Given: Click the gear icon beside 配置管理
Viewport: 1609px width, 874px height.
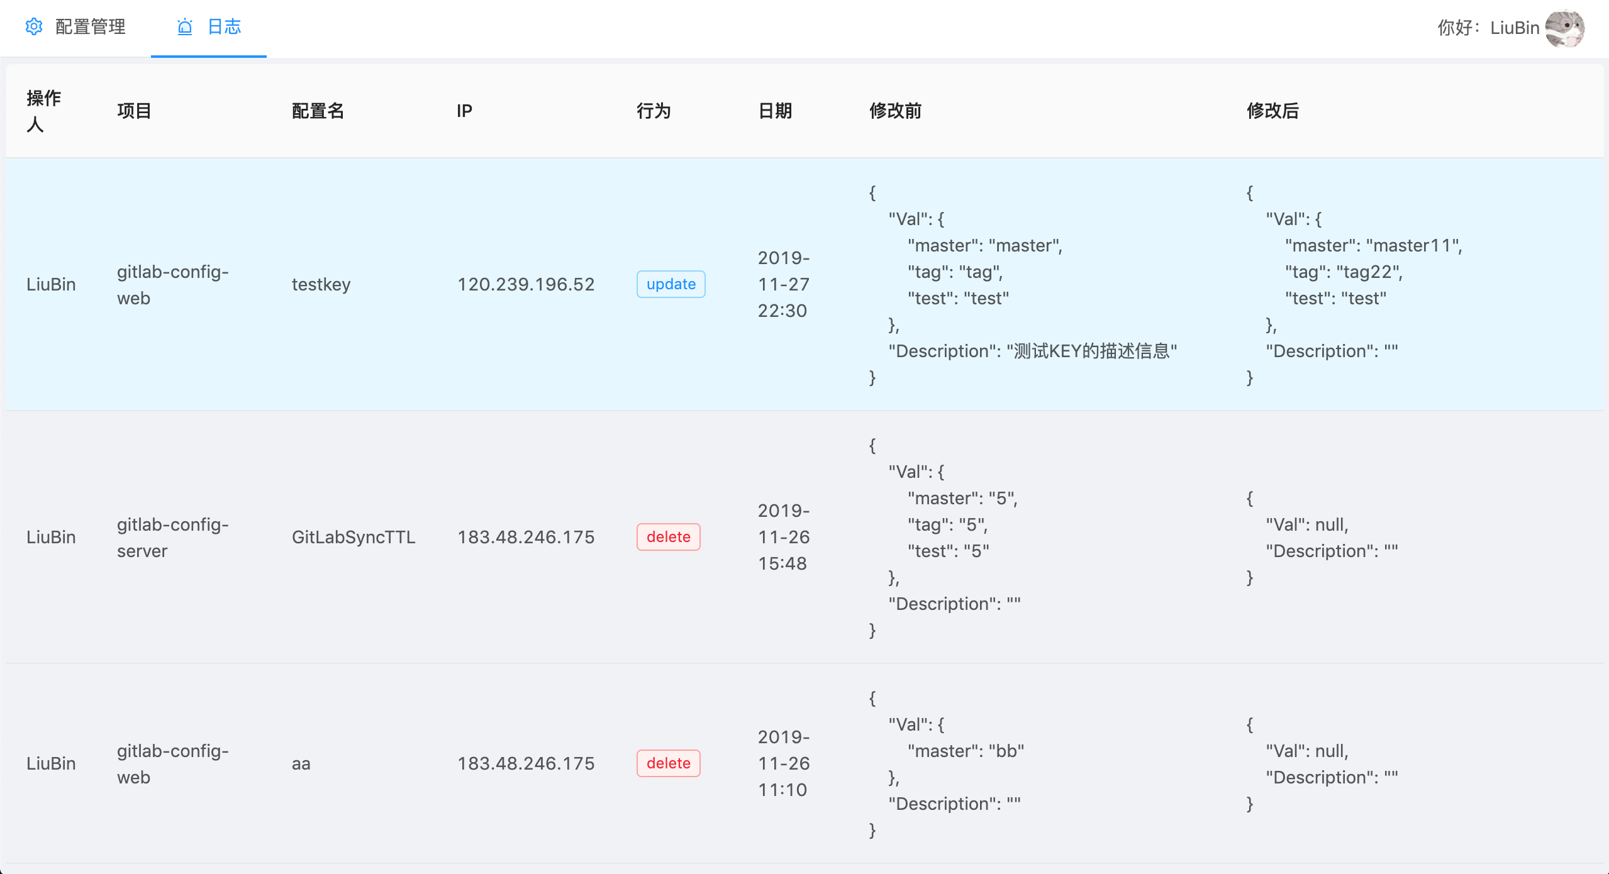Looking at the screenshot, I should click(x=34, y=26).
